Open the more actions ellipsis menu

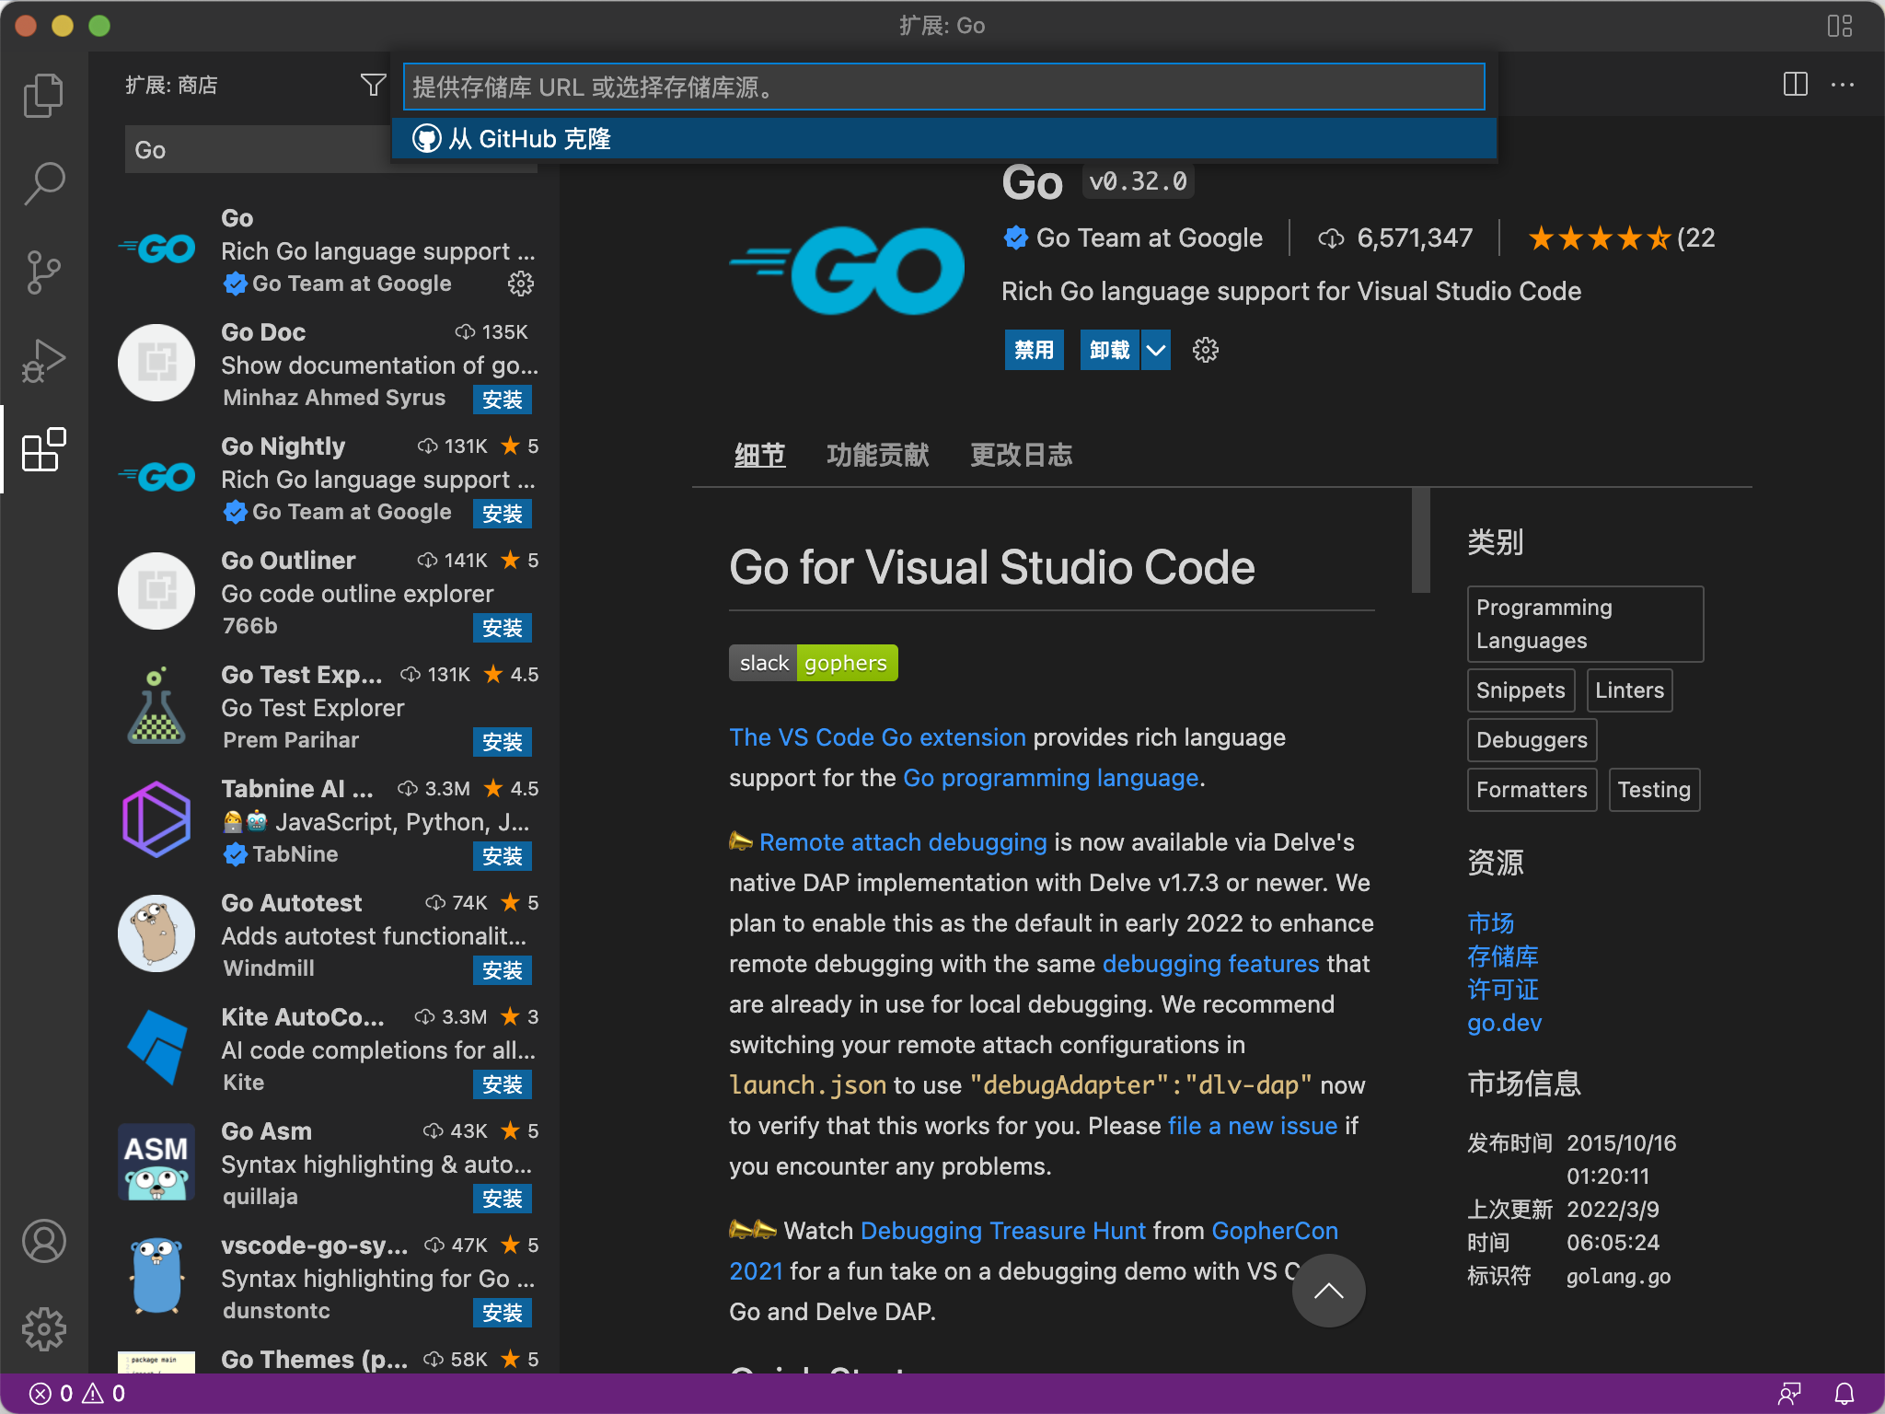pos(1843,85)
